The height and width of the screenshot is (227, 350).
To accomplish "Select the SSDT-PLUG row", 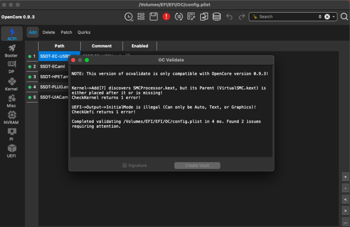I will tap(54, 87).
